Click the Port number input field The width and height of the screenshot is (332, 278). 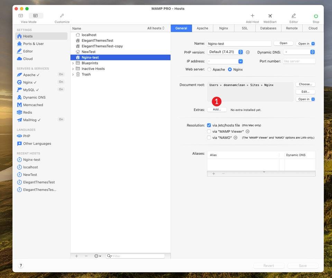[299, 61]
